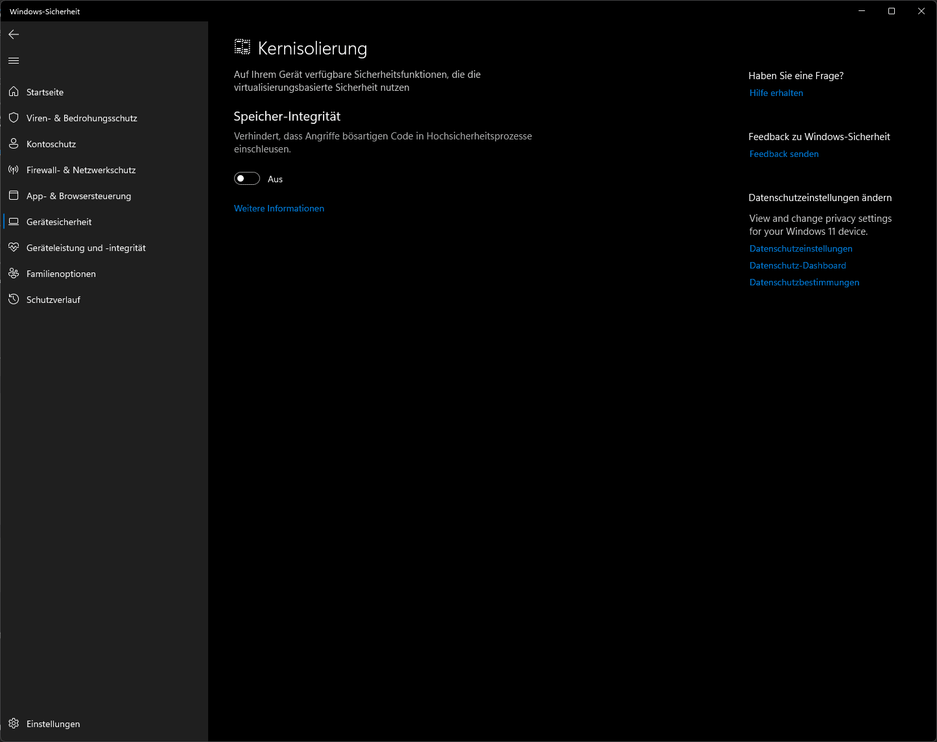The height and width of the screenshot is (742, 937).
Task: Select the 'Aus' toggle status label
Action: click(275, 179)
